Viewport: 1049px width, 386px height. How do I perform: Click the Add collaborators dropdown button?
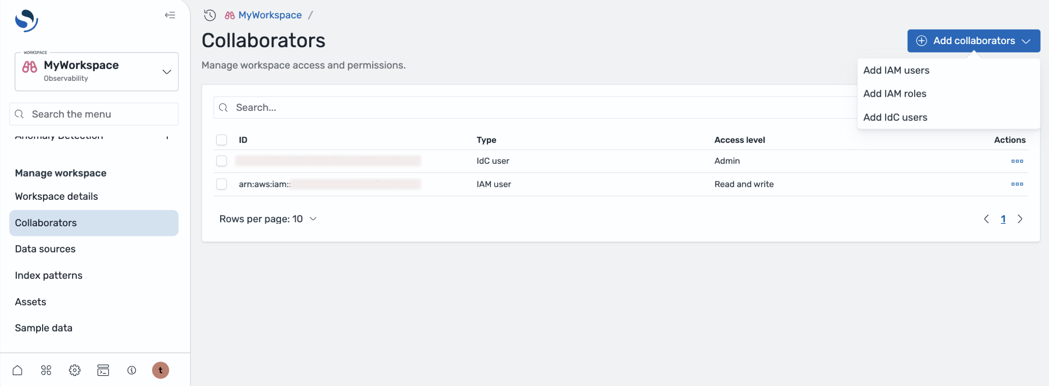[973, 41]
